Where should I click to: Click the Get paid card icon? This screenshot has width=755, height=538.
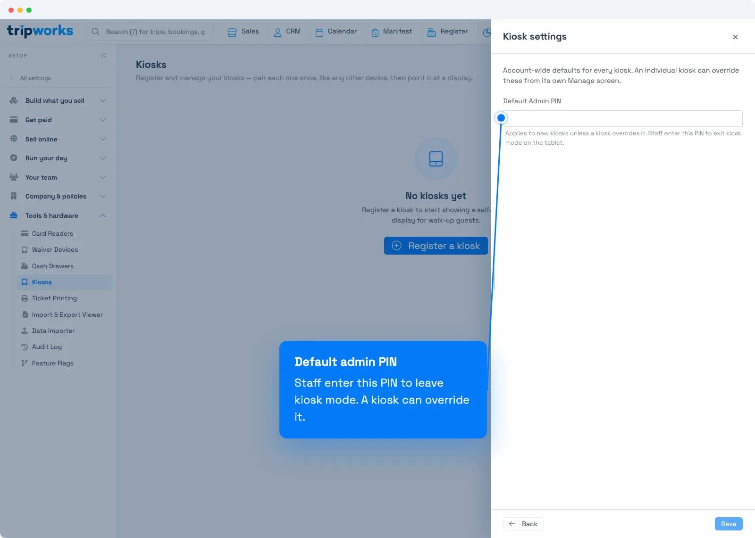pyautogui.click(x=14, y=120)
